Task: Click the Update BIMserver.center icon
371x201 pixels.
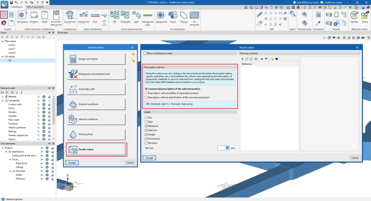Action: (354, 17)
